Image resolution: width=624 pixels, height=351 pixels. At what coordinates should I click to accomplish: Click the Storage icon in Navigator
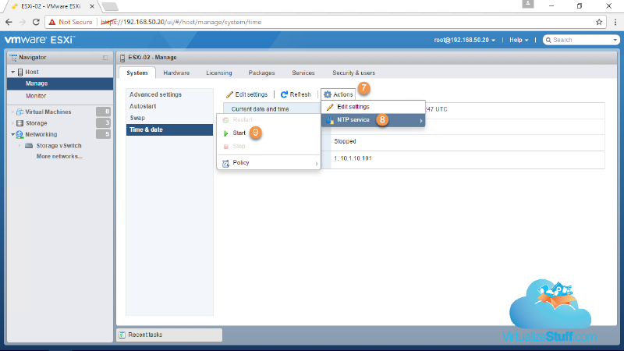[20, 123]
